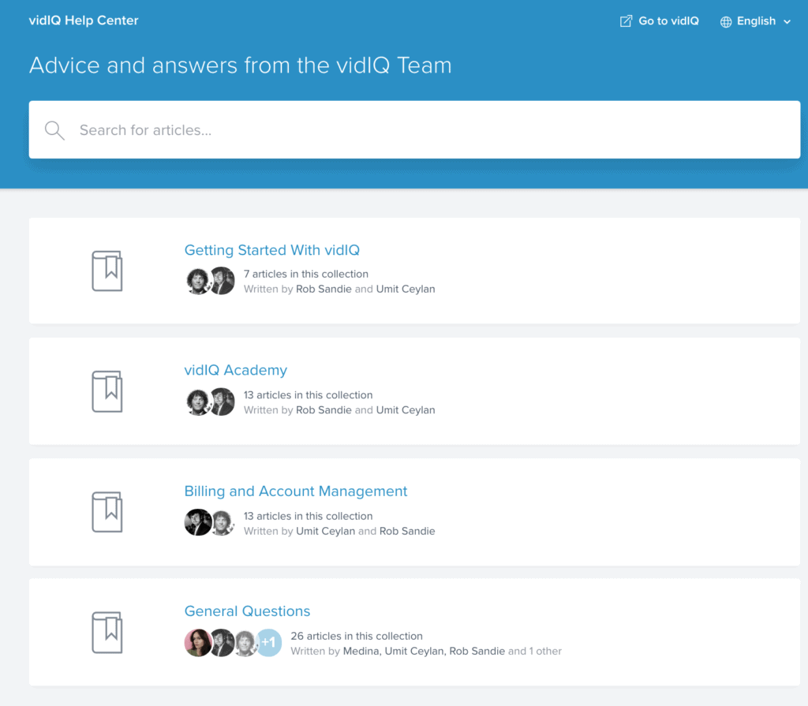Click first author avatar in Billing card
Viewport: 808px width, 706px height.
(x=197, y=522)
